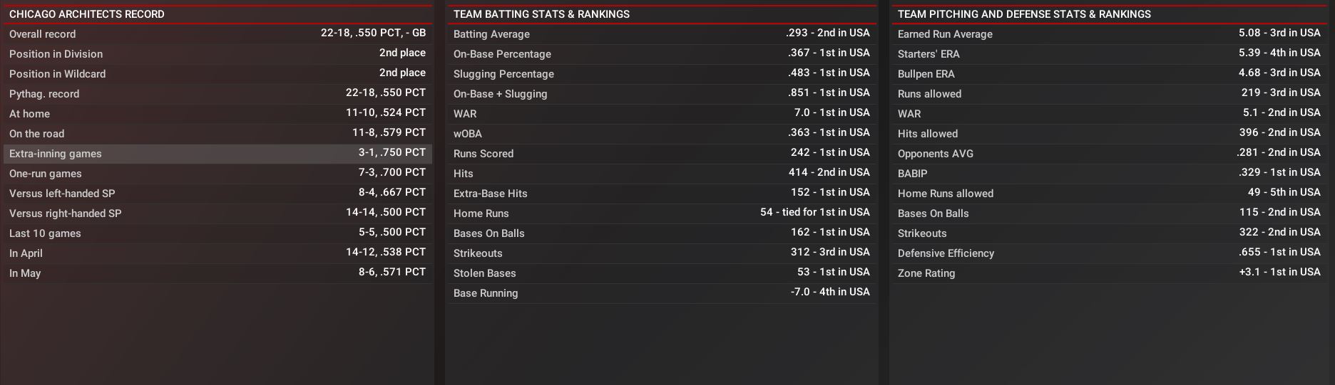Select the Pythag. record row
Screen dimensions: 1335x385
point(218,94)
